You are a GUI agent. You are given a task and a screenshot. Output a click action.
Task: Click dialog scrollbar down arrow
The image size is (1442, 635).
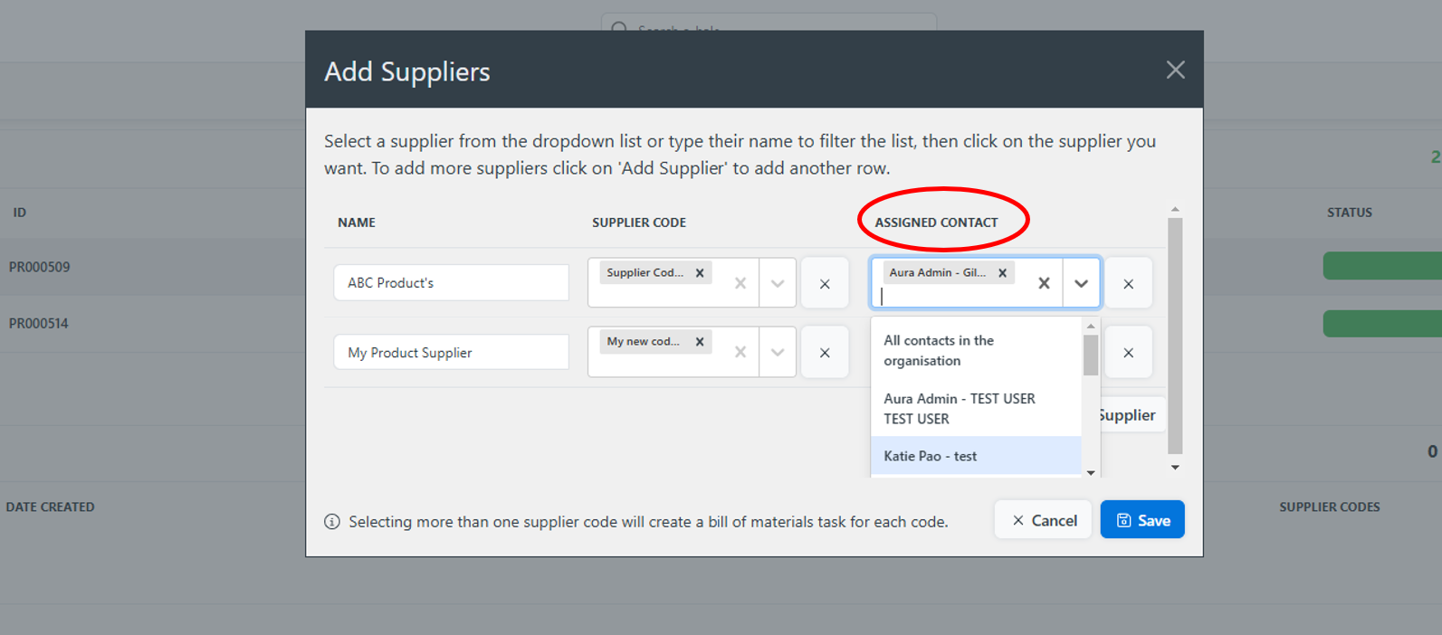coord(1175,468)
